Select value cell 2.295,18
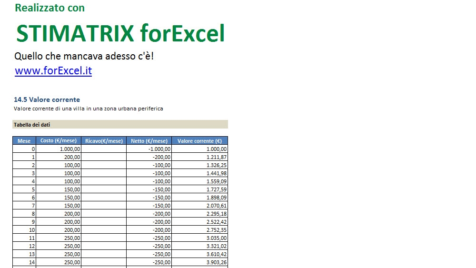This screenshot has width=476, height=268. click(x=200, y=214)
